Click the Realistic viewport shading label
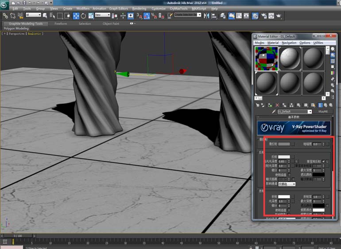Viewport: 341px width, 249px height. pos(35,34)
